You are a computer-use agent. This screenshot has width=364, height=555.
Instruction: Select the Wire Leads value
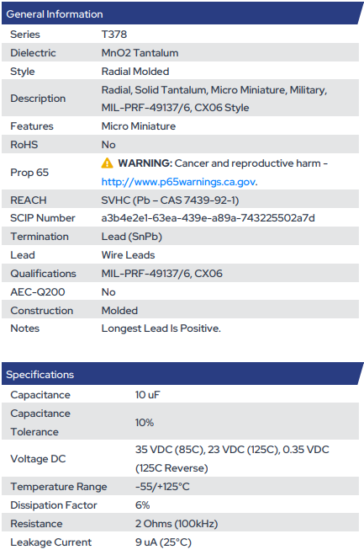(129, 255)
